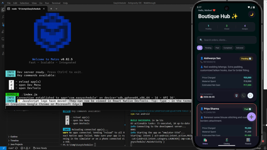Image resolution: width=267 pixels, height=150 pixels.
Task: Select the Delivered filter chip
Action: [240, 48]
